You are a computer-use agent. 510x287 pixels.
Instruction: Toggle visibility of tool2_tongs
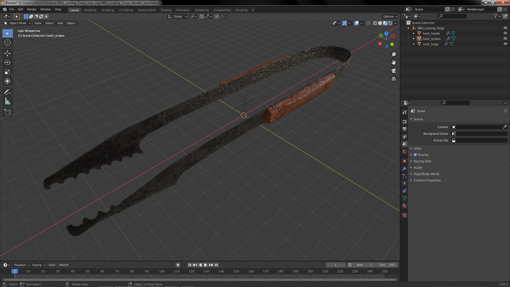coord(505,44)
